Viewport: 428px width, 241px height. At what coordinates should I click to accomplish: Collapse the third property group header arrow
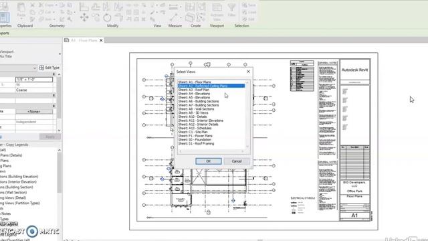(53, 106)
